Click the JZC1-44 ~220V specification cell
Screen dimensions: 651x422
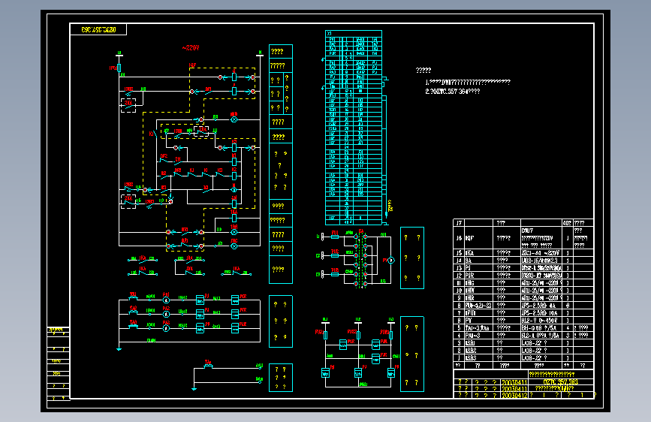pyautogui.click(x=541, y=252)
